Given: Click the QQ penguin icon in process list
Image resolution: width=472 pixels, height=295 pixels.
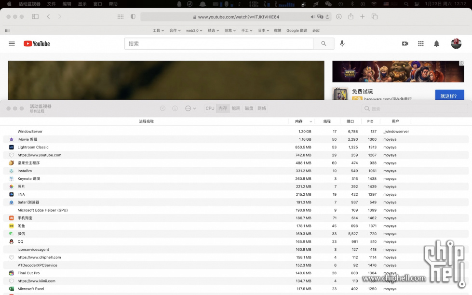Looking at the screenshot, I should (x=12, y=241).
